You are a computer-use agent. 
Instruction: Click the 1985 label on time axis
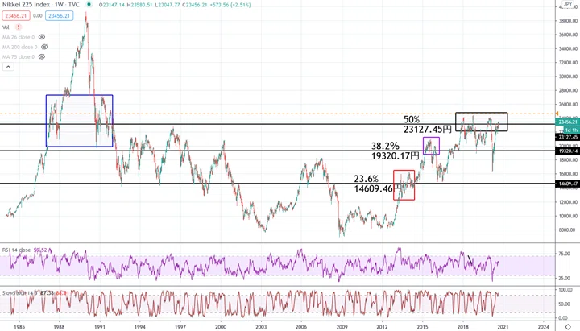(19, 327)
